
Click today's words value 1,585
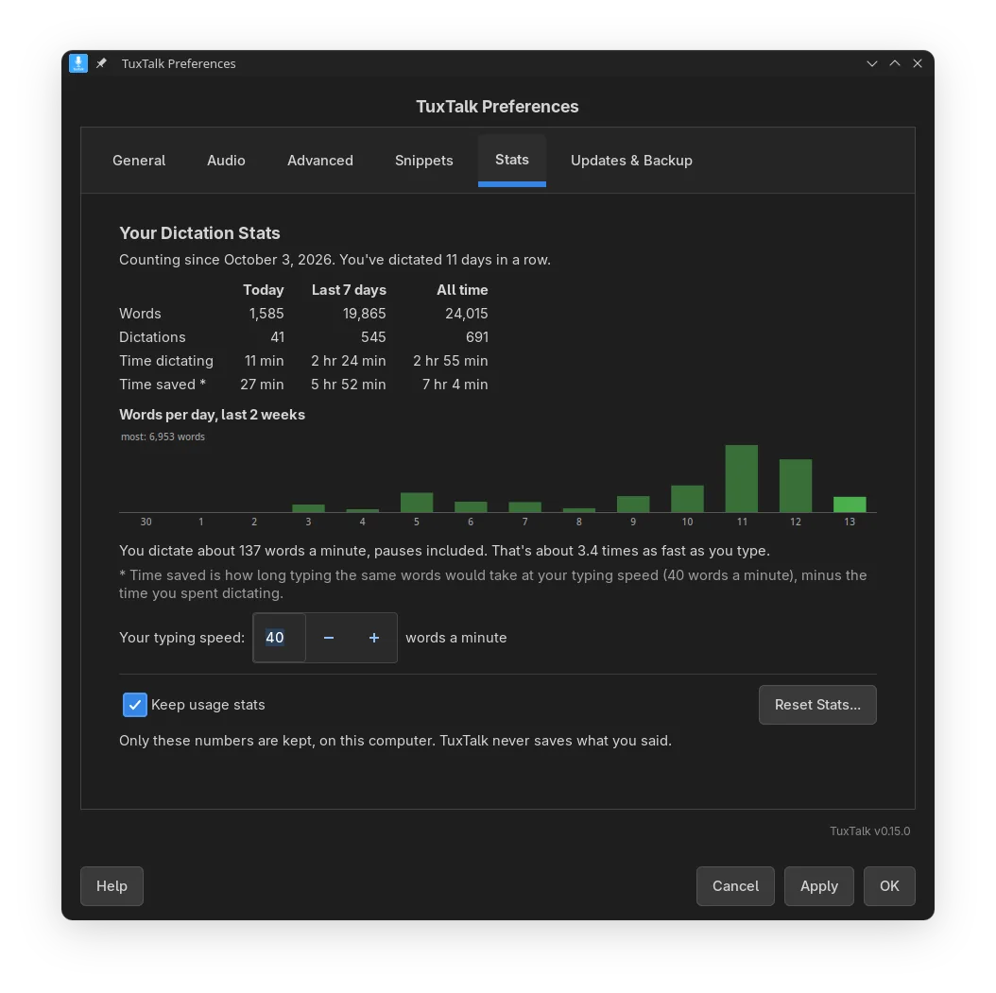click(266, 314)
